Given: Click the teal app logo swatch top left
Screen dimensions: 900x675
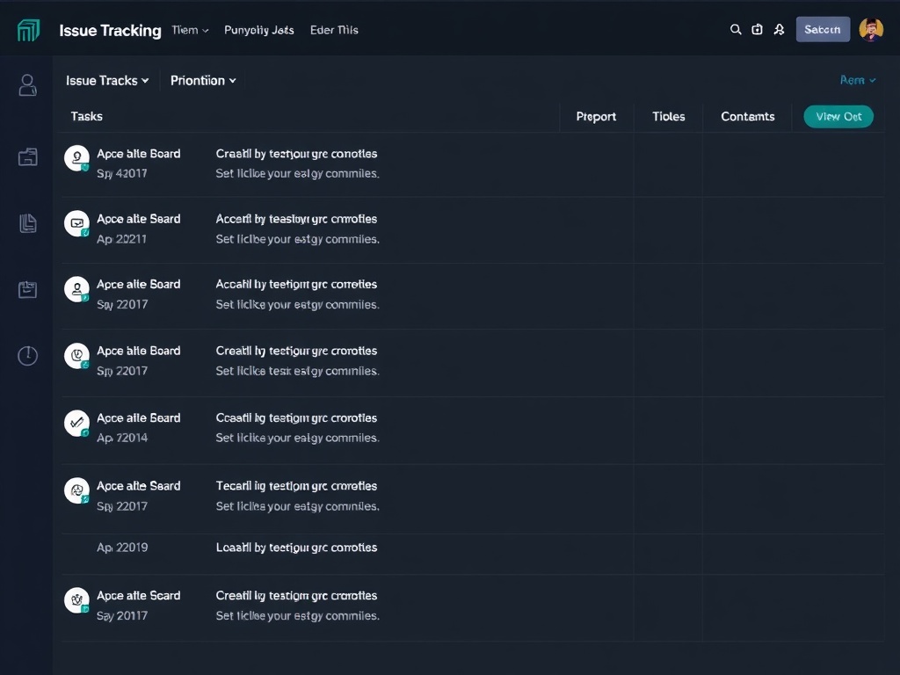Looking at the screenshot, I should (x=29, y=29).
